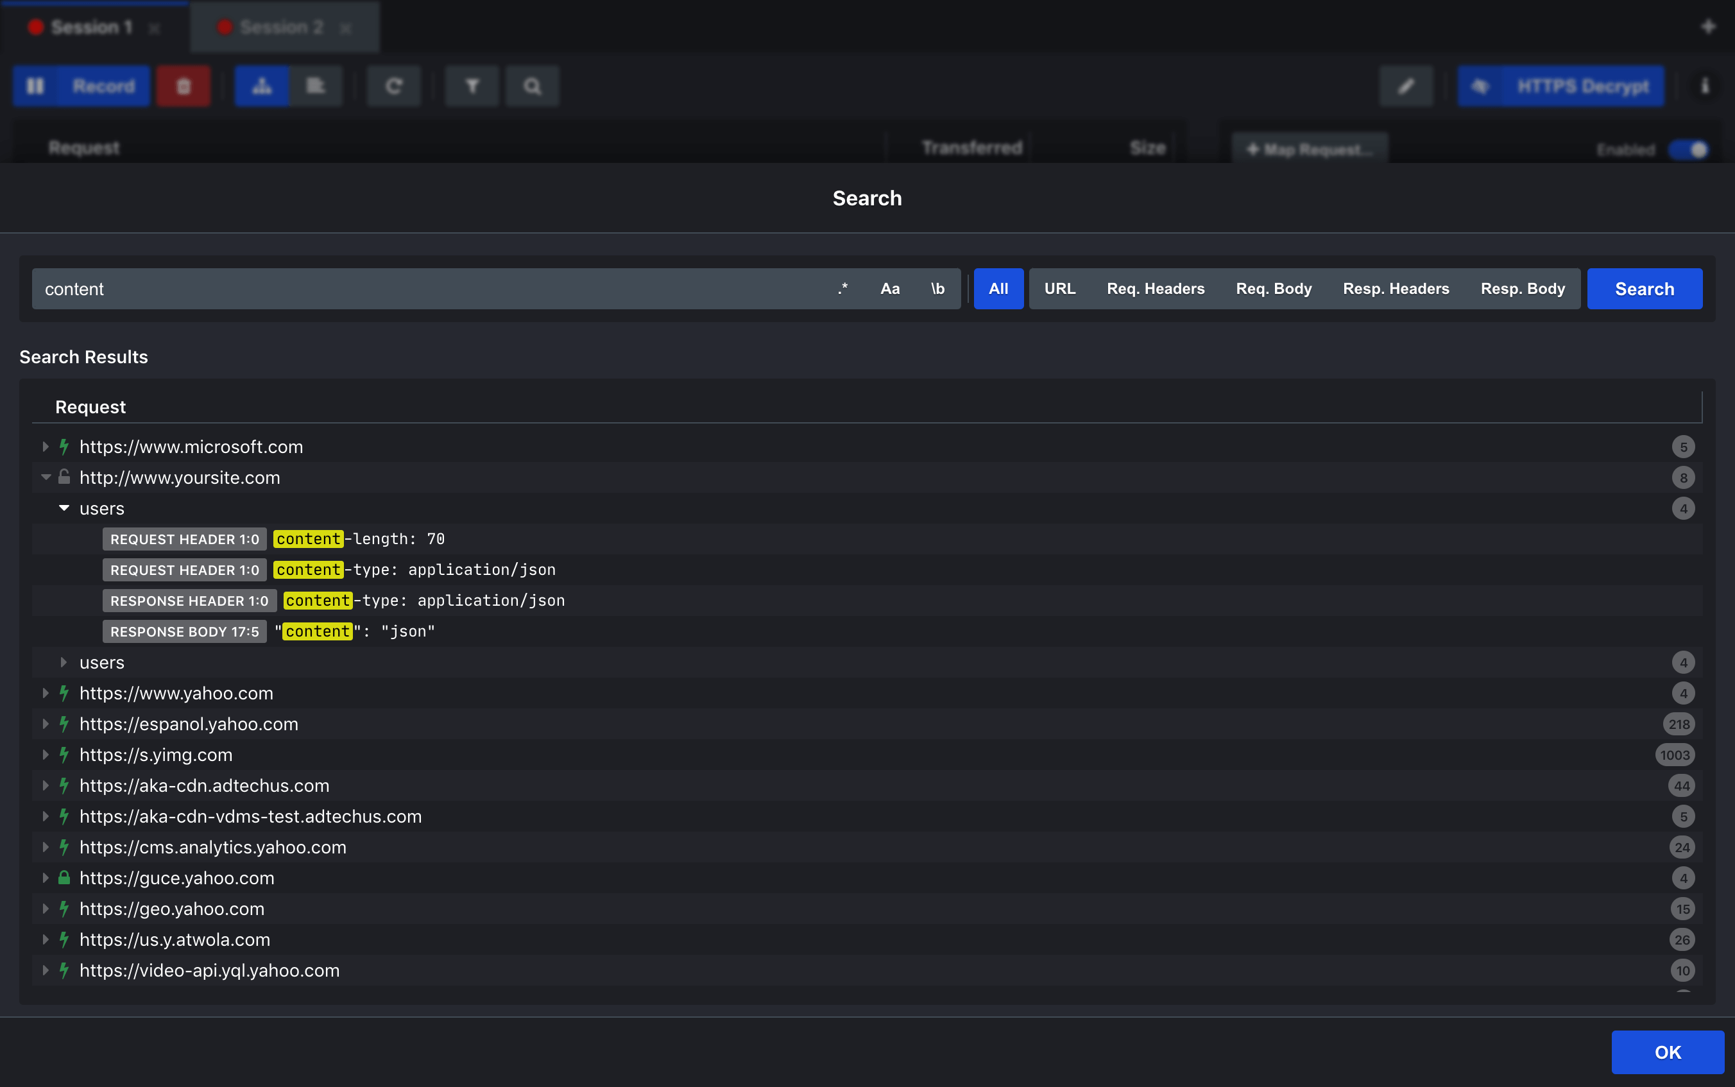Toggle case-sensitive Aa option
This screenshot has width=1735, height=1087.
[890, 289]
